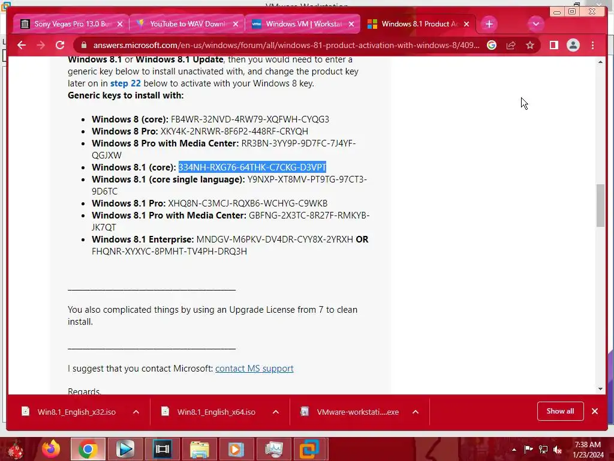Open a new tab with the plus button
The height and width of the screenshot is (461, 614).
point(489,24)
